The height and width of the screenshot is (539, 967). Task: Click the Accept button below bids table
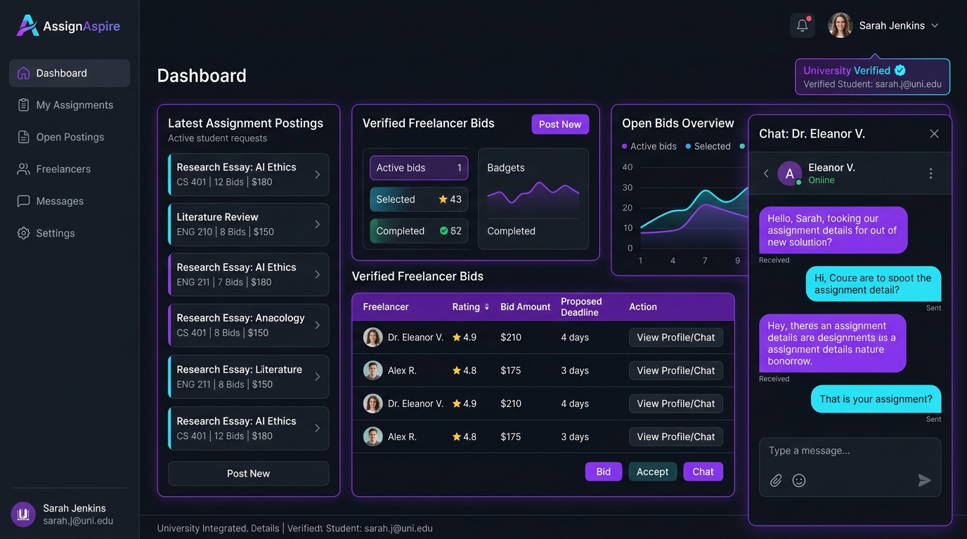tap(652, 472)
